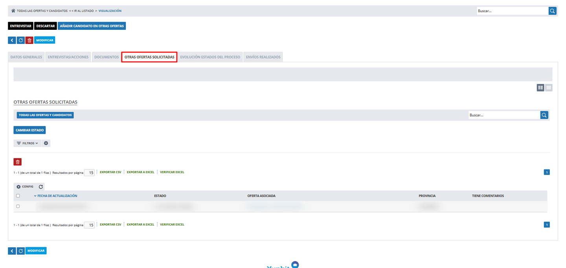Expand the Filtros dropdown

28,143
